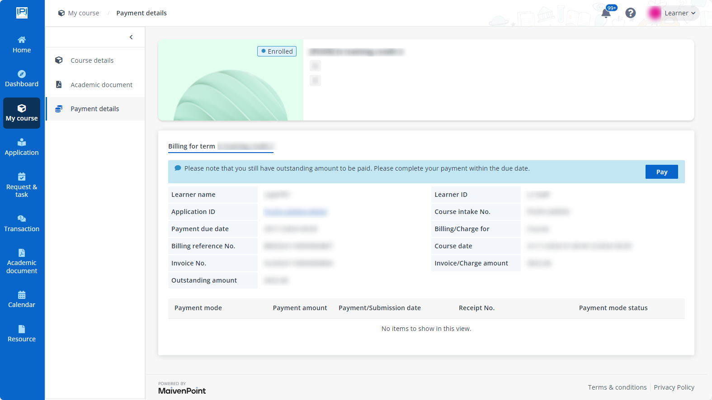Click the Enrolled status badge
The height and width of the screenshot is (400, 712).
[277, 51]
